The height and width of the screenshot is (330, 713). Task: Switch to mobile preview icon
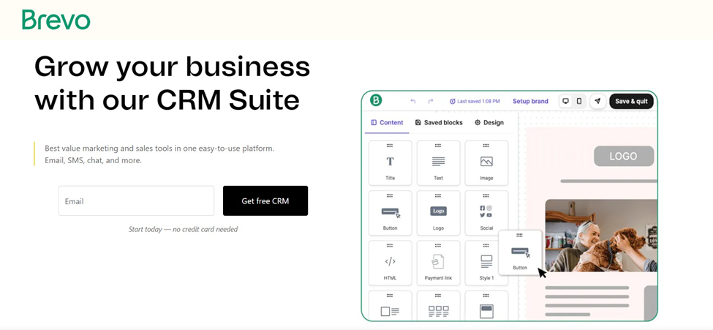click(x=579, y=101)
